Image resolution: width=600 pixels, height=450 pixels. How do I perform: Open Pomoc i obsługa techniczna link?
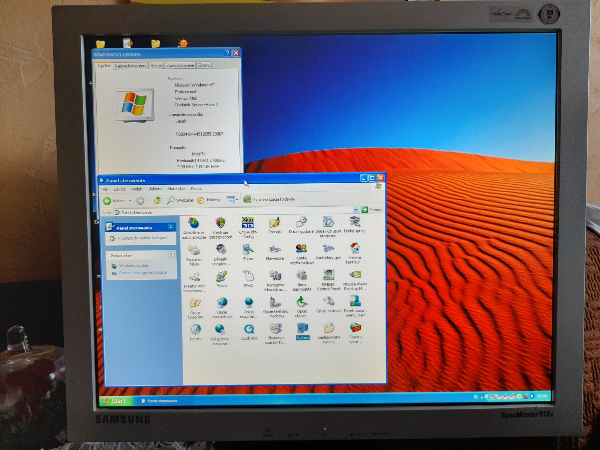click(142, 273)
